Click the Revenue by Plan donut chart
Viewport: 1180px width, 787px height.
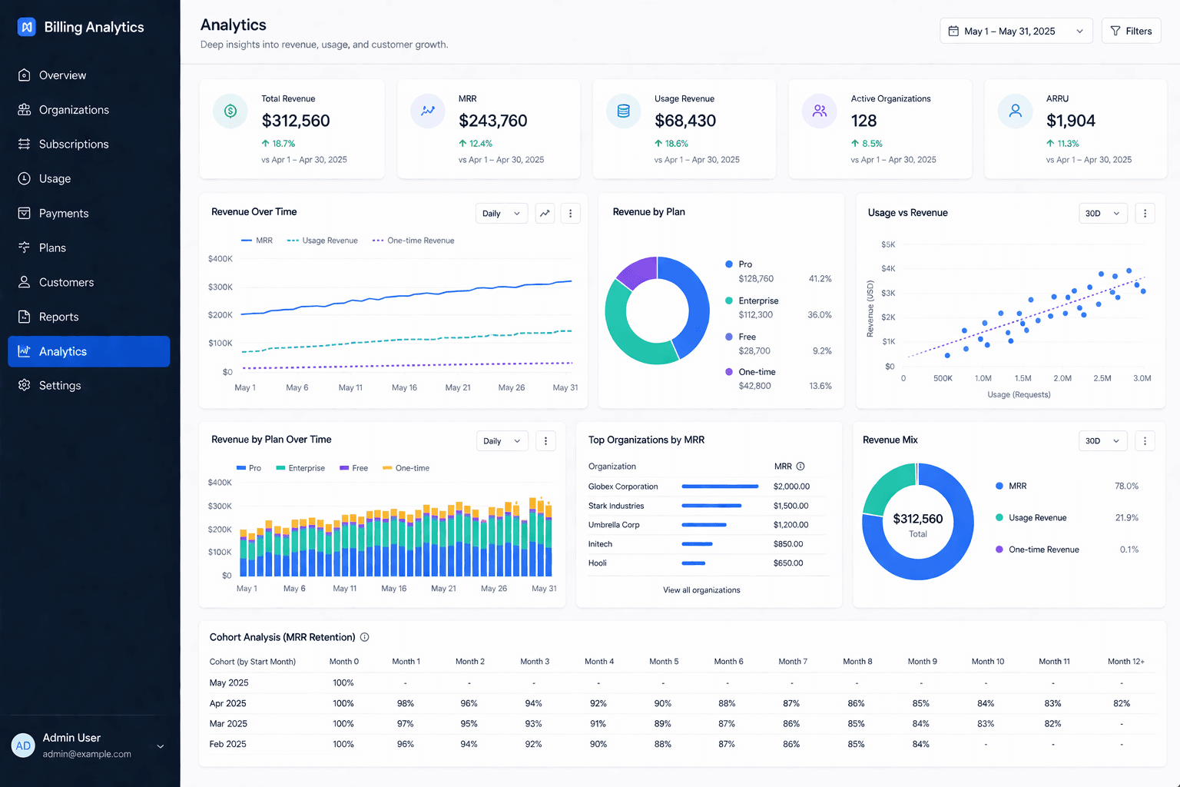point(657,310)
